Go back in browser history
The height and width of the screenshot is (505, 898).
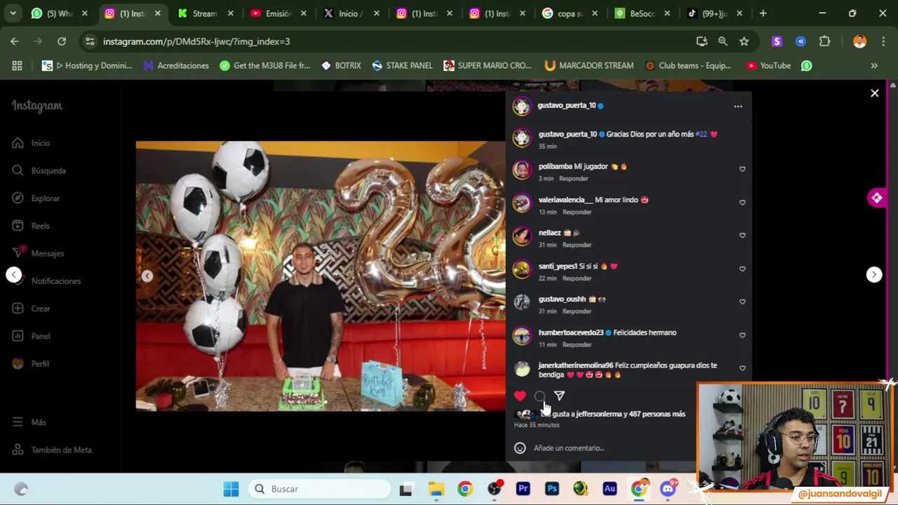(15, 41)
